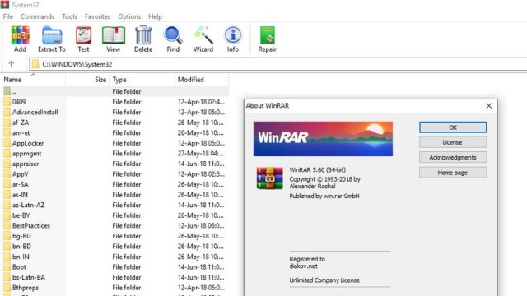
Task: Click 'Published by win.rar GmbH' text
Action: tap(324, 196)
